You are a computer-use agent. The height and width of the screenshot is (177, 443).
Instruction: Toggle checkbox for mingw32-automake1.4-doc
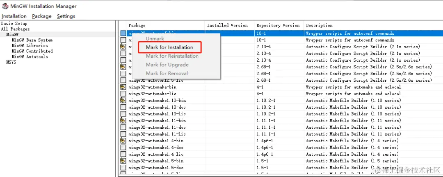tap(123, 147)
